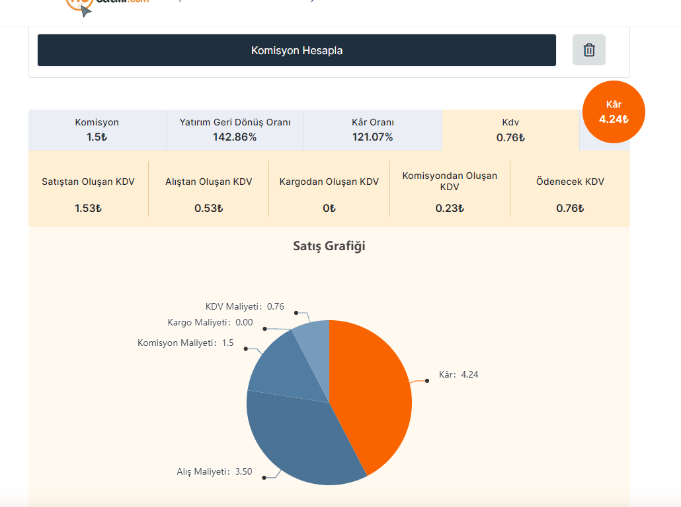The height and width of the screenshot is (507, 681).
Task: Click the 'Kargo Maliyeti: 0.00' label
Action: click(x=210, y=322)
